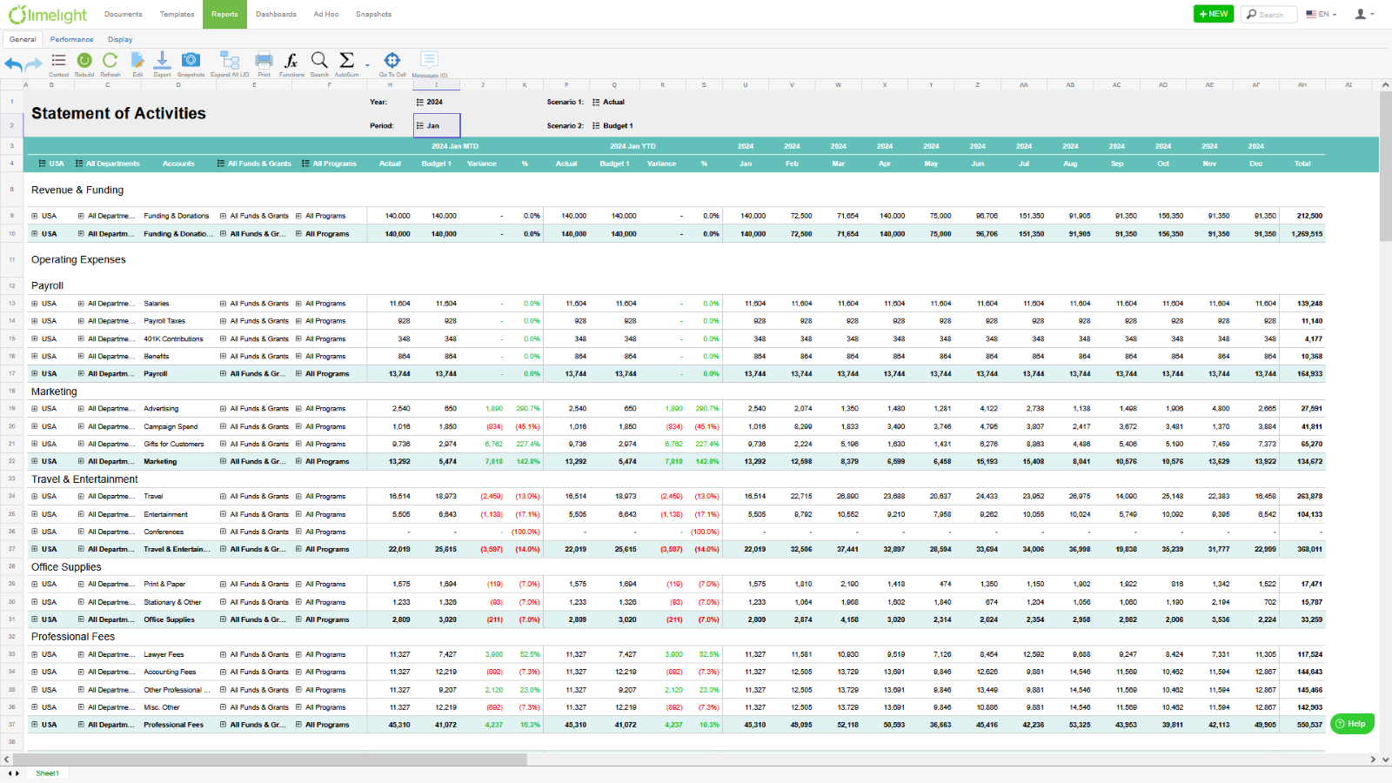
Task: Expand USA on the Lawyer Fees row
Action: pyautogui.click(x=35, y=654)
